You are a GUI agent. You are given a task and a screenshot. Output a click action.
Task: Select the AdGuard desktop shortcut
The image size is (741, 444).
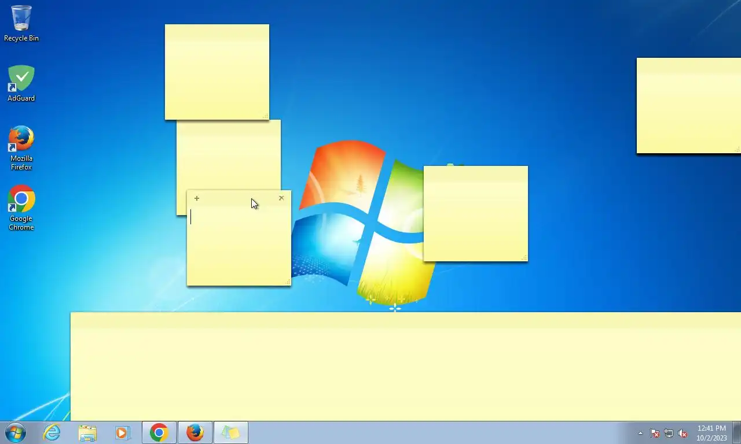tap(21, 83)
